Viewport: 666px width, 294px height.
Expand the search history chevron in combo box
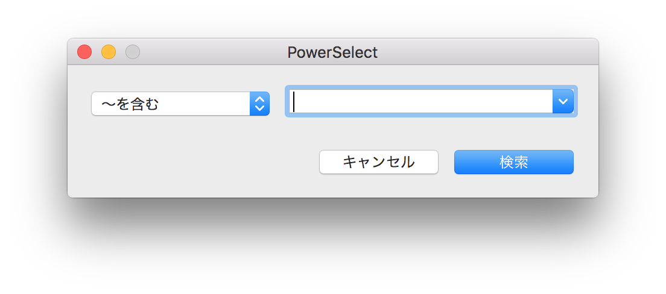(x=563, y=101)
